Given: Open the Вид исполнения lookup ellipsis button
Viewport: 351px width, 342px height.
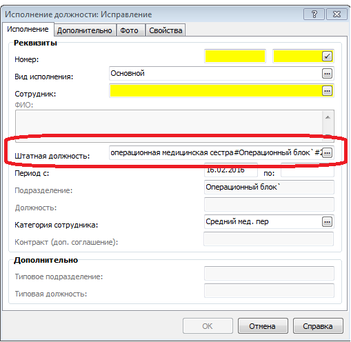Looking at the screenshot, I should [x=327, y=74].
